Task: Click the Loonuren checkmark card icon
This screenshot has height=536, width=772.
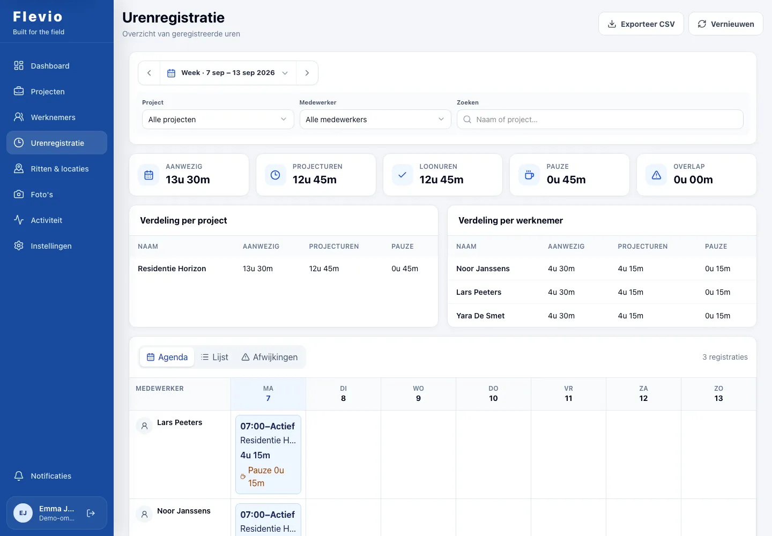Action: tap(403, 175)
